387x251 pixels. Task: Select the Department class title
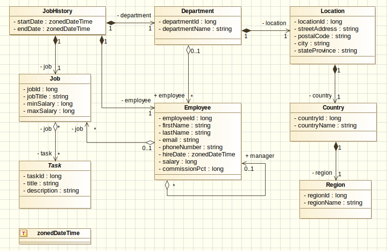pyautogui.click(x=197, y=11)
